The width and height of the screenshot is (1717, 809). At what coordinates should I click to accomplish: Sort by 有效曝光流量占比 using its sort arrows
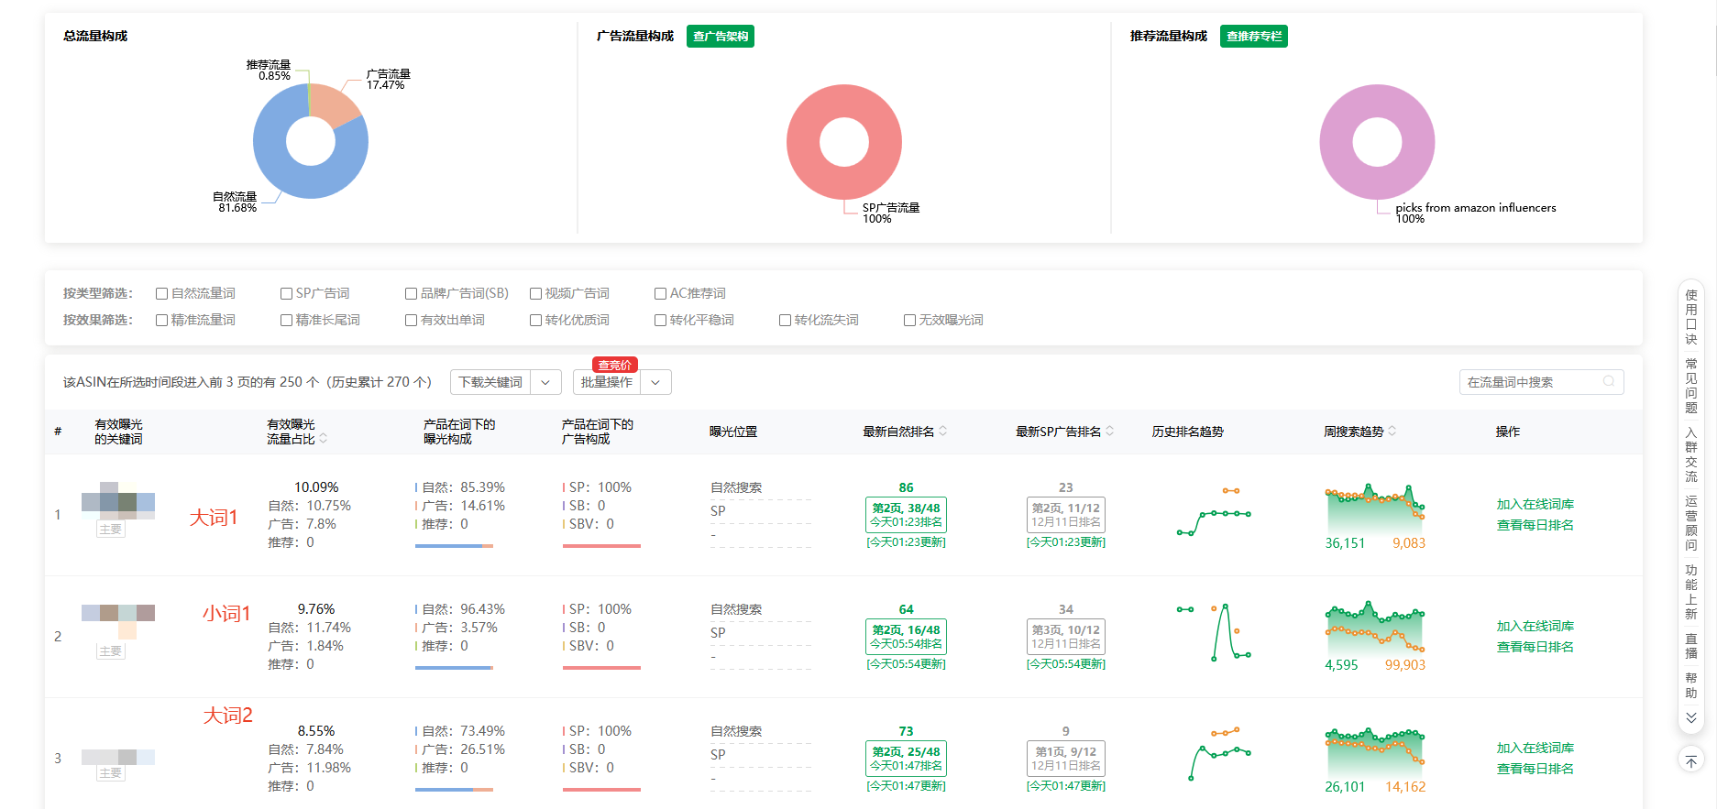[x=324, y=439]
